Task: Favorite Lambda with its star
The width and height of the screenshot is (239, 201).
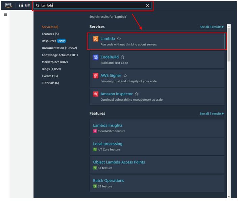Action: [119, 39]
